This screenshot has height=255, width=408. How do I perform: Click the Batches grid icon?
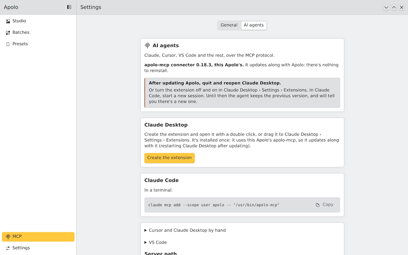[x=8, y=33]
